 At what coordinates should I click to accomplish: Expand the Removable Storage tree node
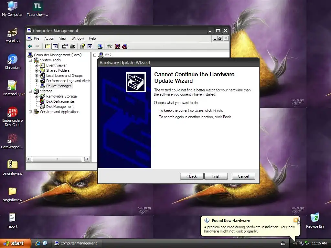(36, 96)
